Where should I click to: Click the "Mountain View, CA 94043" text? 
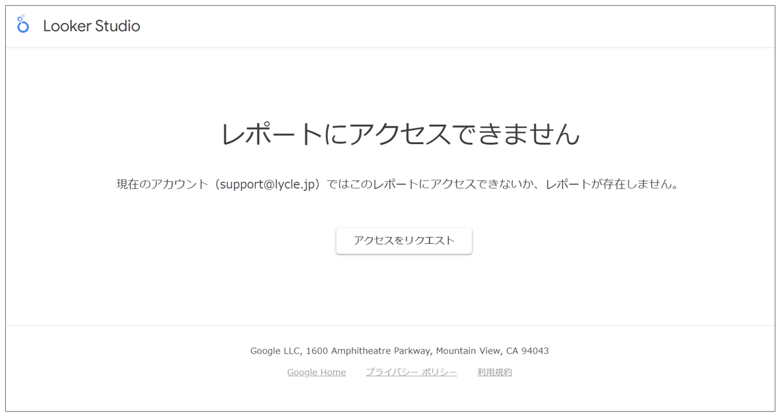(492, 351)
